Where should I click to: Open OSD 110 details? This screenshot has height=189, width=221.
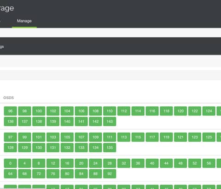(x=110, y=111)
